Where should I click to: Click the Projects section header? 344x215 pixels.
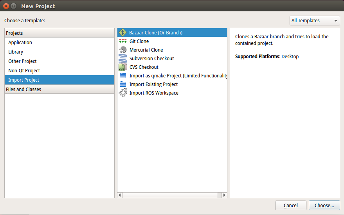point(59,33)
